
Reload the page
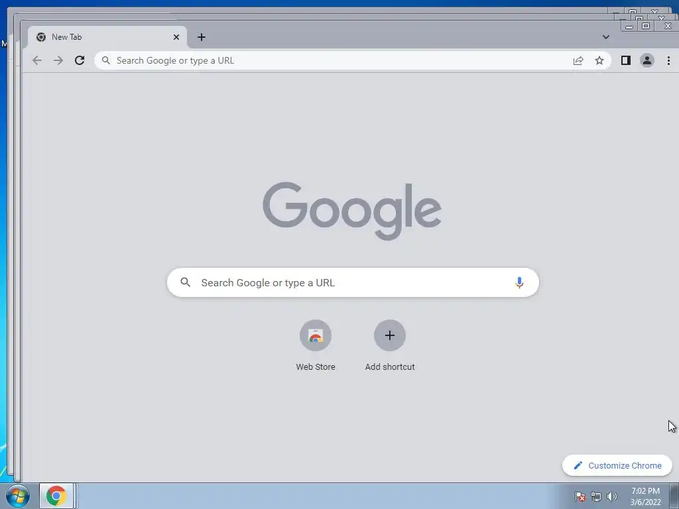click(x=80, y=60)
